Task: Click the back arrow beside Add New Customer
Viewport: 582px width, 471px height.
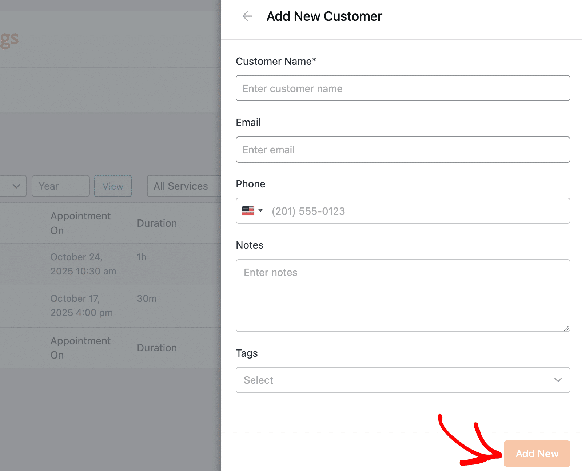Action: pos(247,16)
